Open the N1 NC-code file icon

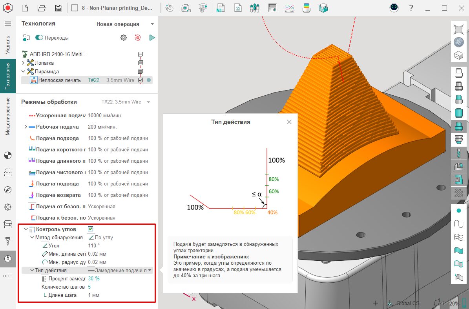pyautogui.click(x=220, y=8)
